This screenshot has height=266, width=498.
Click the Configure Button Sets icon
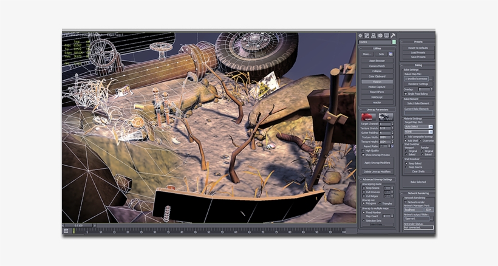point(392,54)
